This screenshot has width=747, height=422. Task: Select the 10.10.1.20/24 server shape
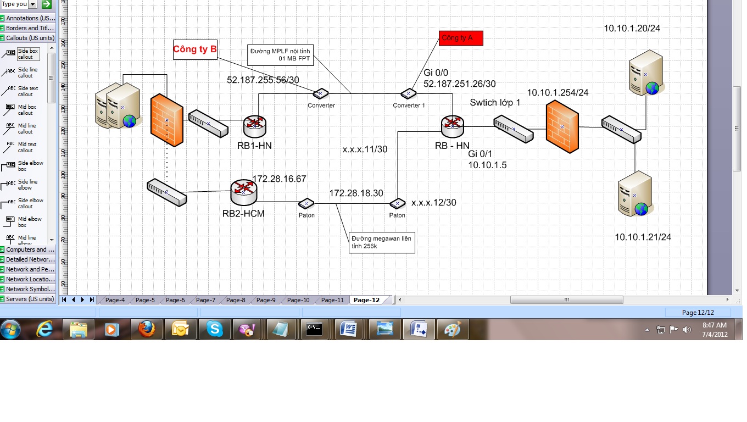click(x=645, y=73)
